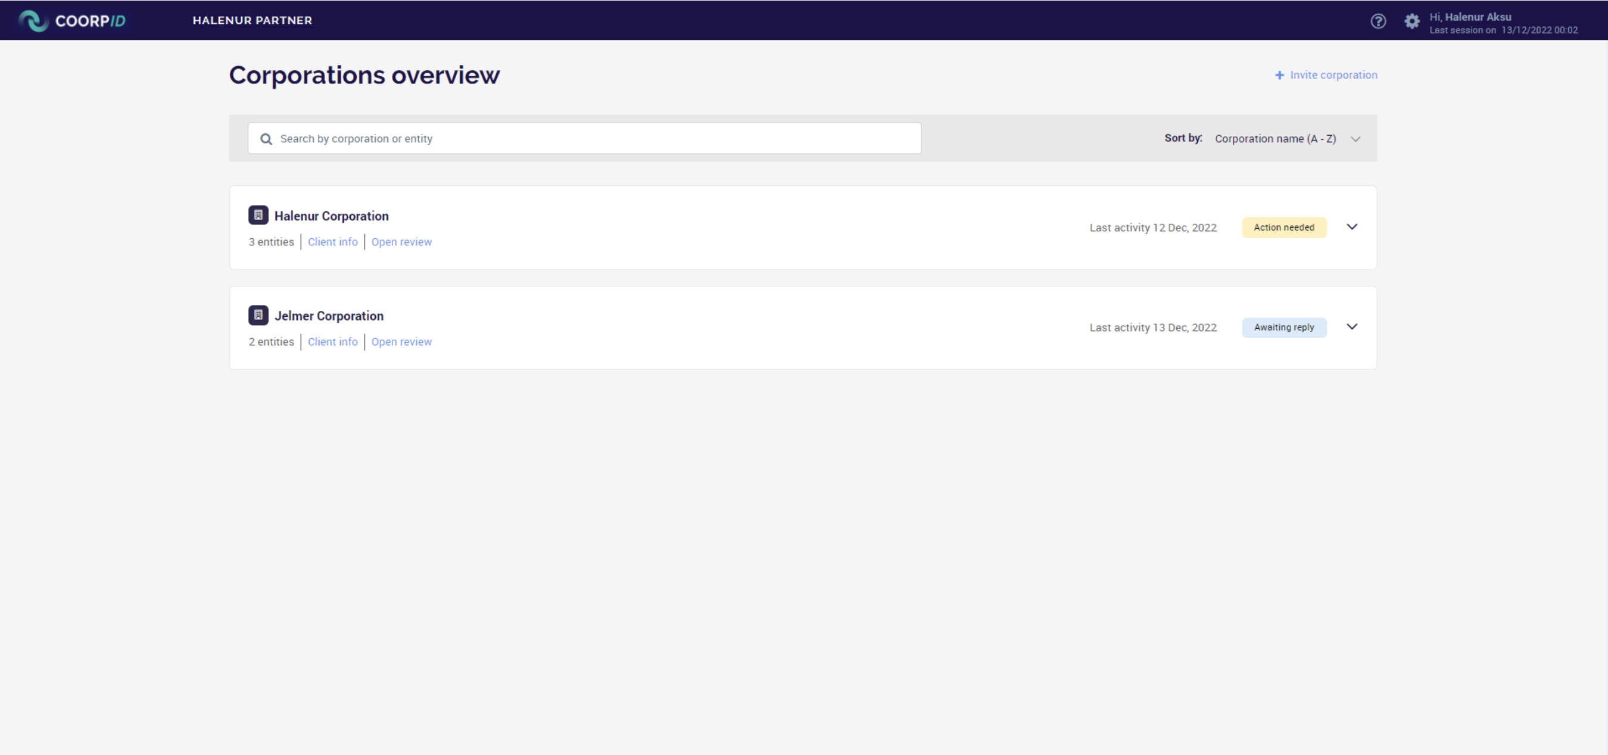Open Client info for Halenur Corporation
The image size is (1608, 755).
333,242
